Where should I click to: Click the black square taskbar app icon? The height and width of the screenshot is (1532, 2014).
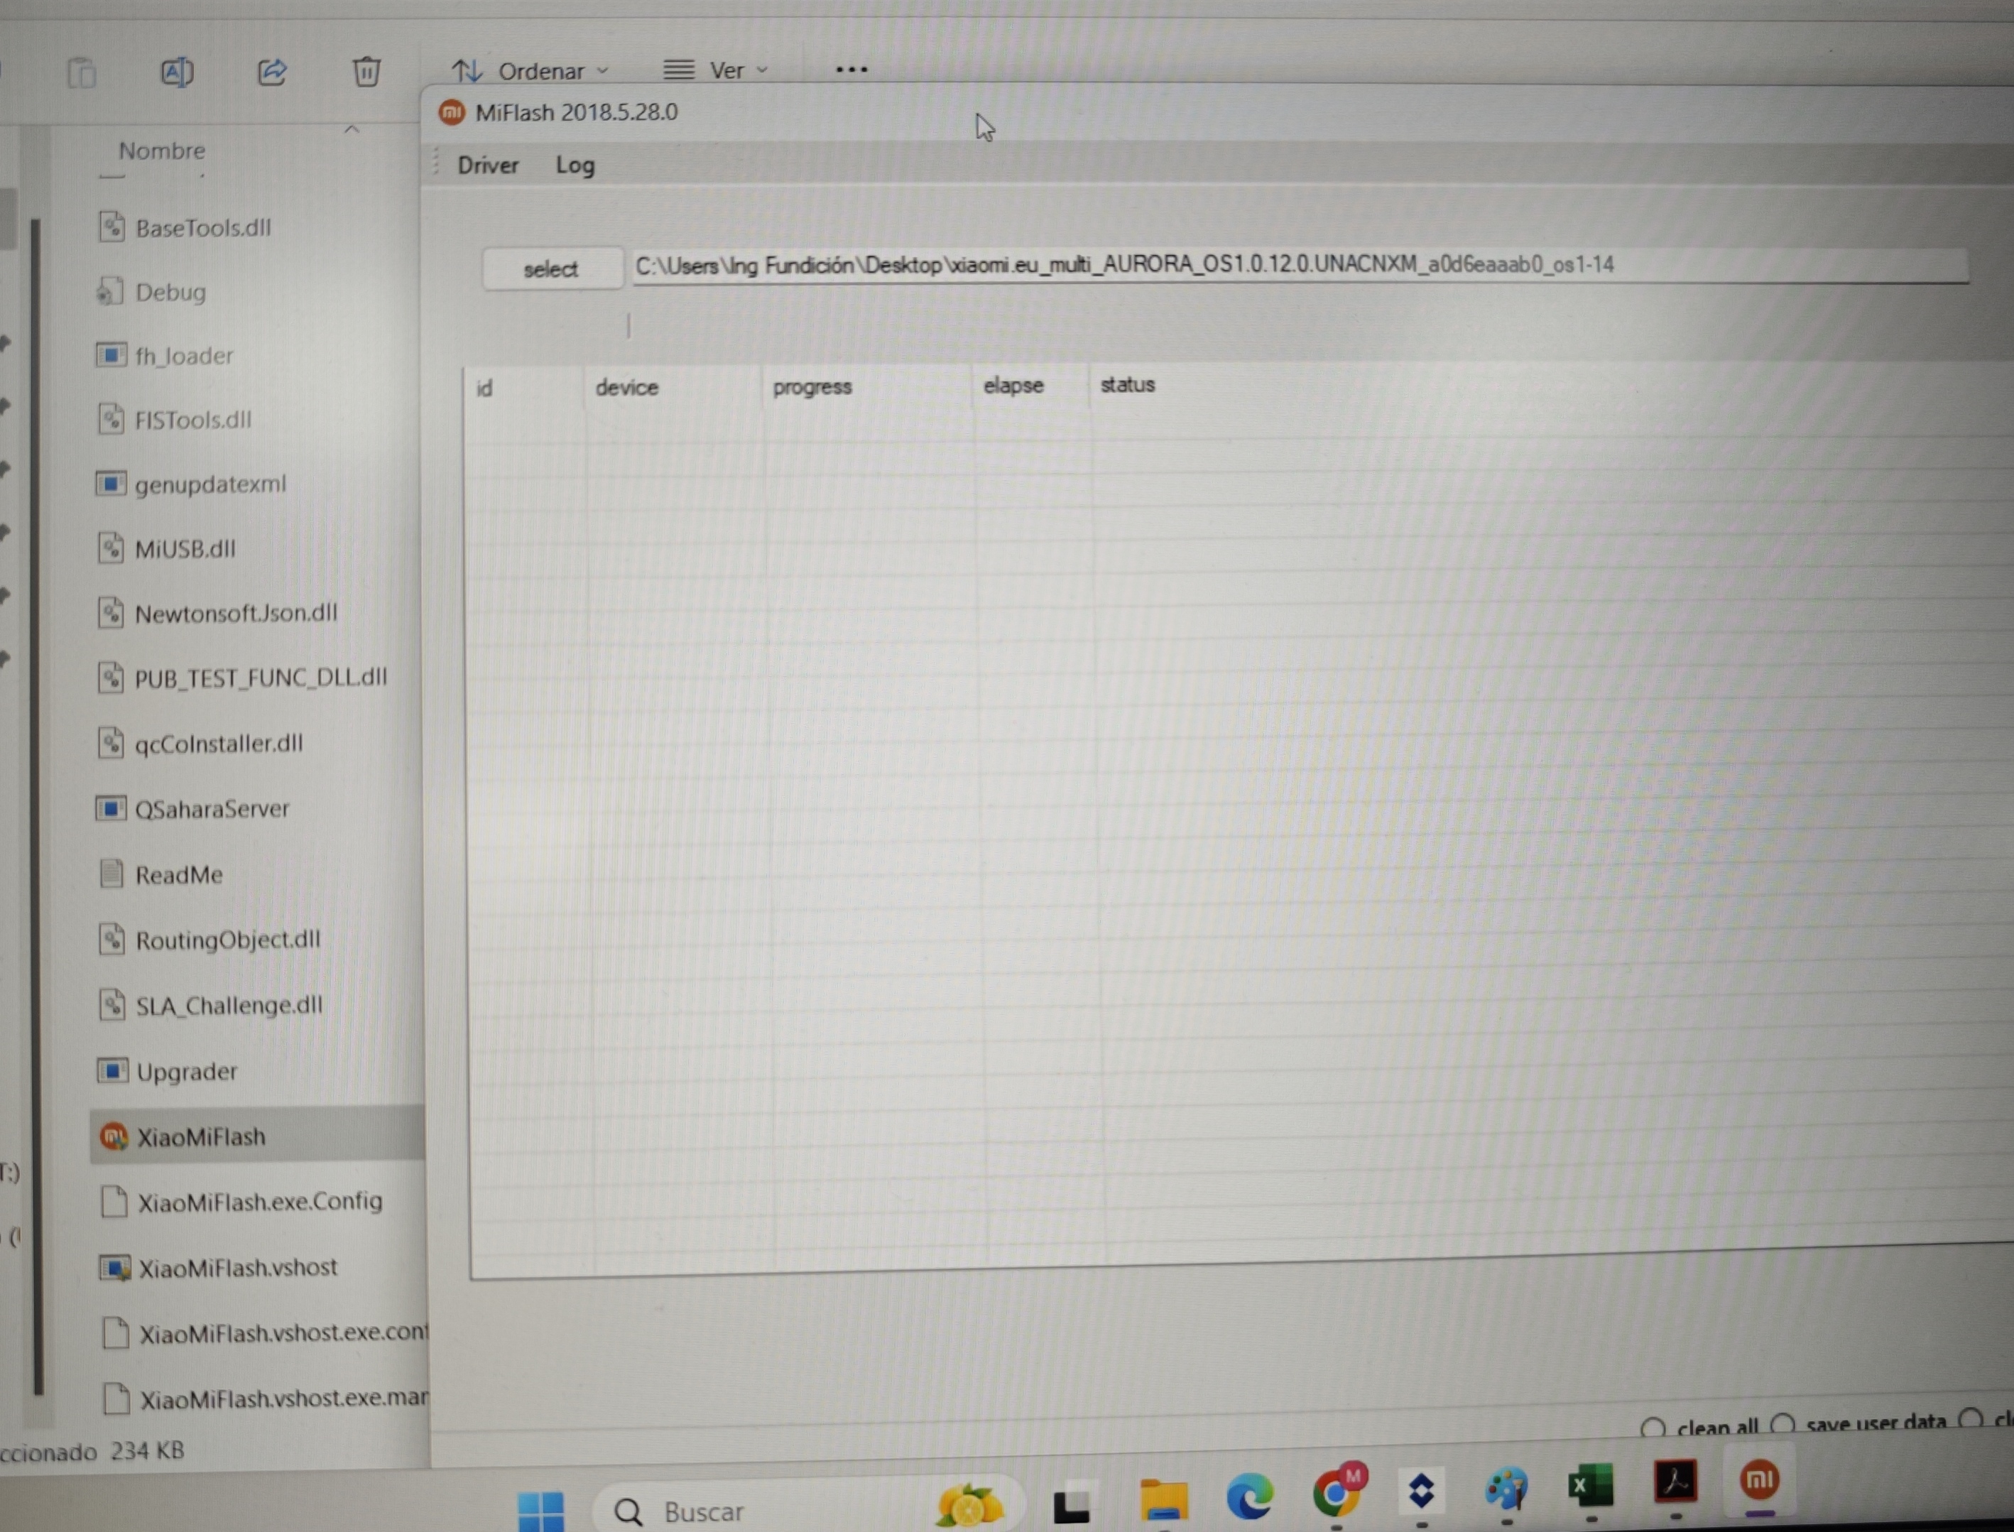[x=1072, y=1506]
